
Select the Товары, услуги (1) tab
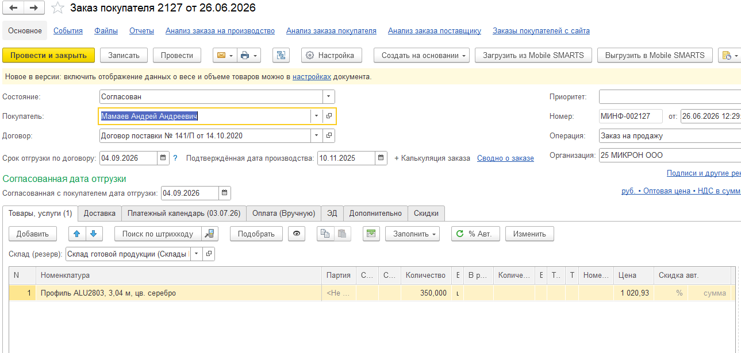coord(40,213)
